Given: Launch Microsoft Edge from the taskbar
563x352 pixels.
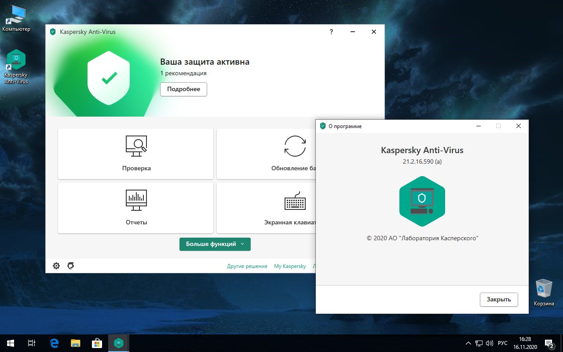Looking at the screenshot, I should [55, 343].
